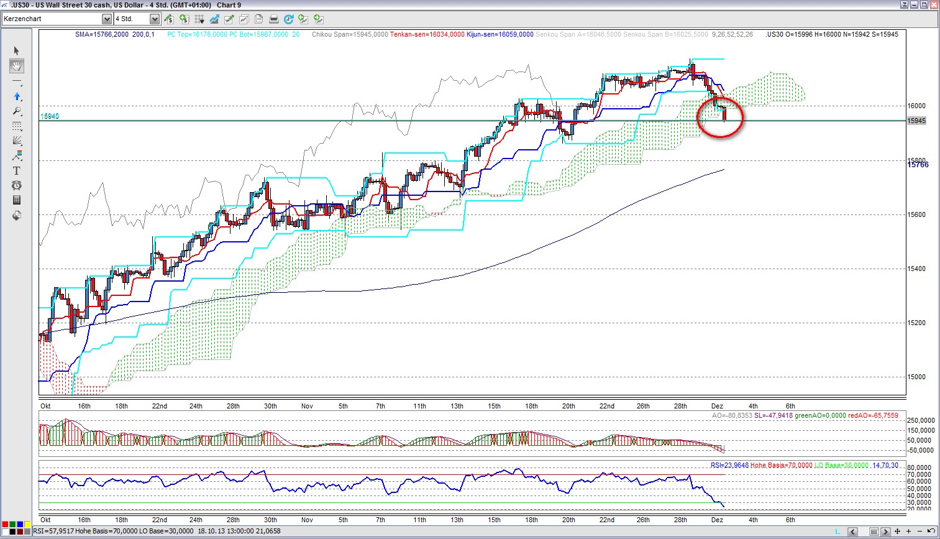Expand the Kerzenchart chart type dropdown
Viewport: 940px width, 539px height.
106,19
